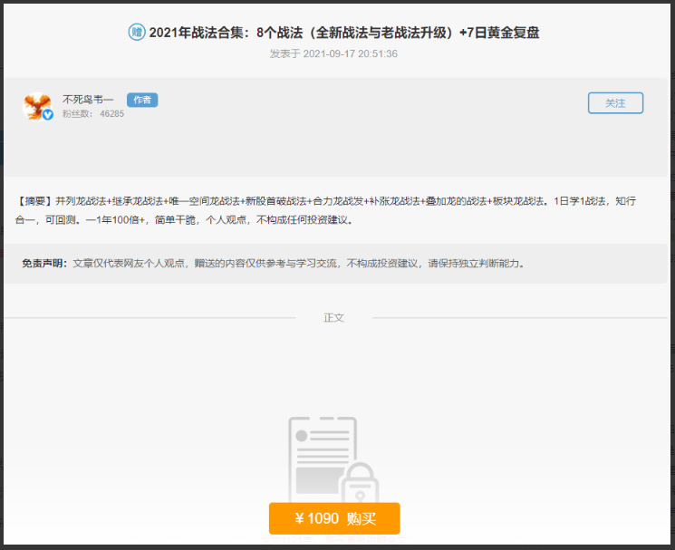Click the summary text mentioning 并列龙战法
Image resolution: width=675 pixels, height=550 pixels.
(x=82, y=201)
